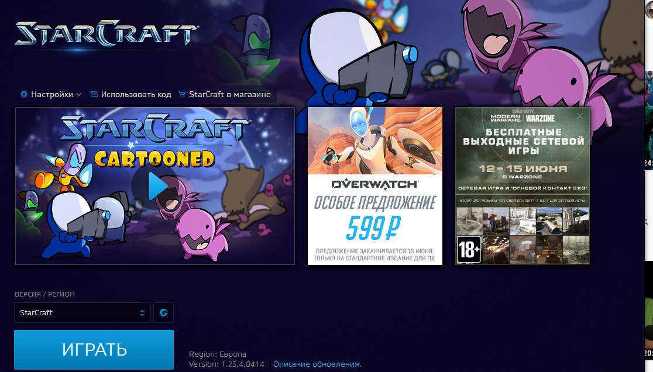The image size is (653, 372).
Task: Click the globe region icon
Action: 163,312
